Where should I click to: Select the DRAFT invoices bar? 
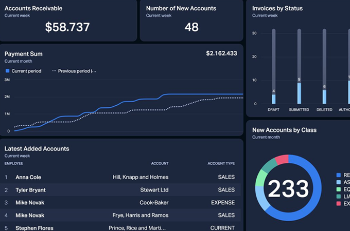click(274, 99)
